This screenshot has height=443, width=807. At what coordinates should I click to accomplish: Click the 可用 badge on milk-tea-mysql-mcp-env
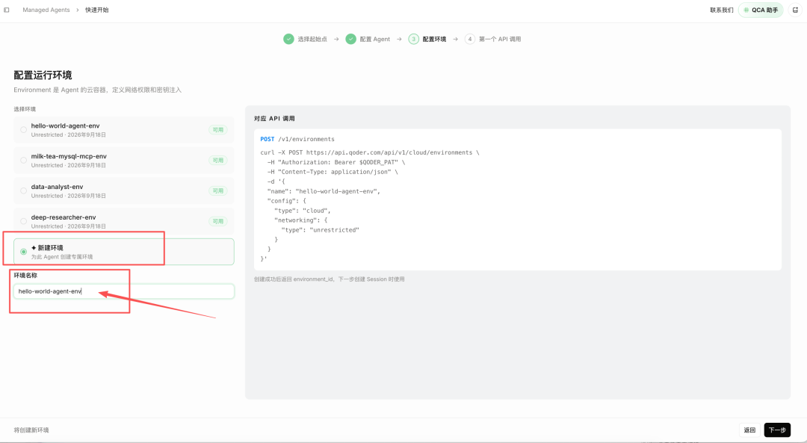point(218,160)
